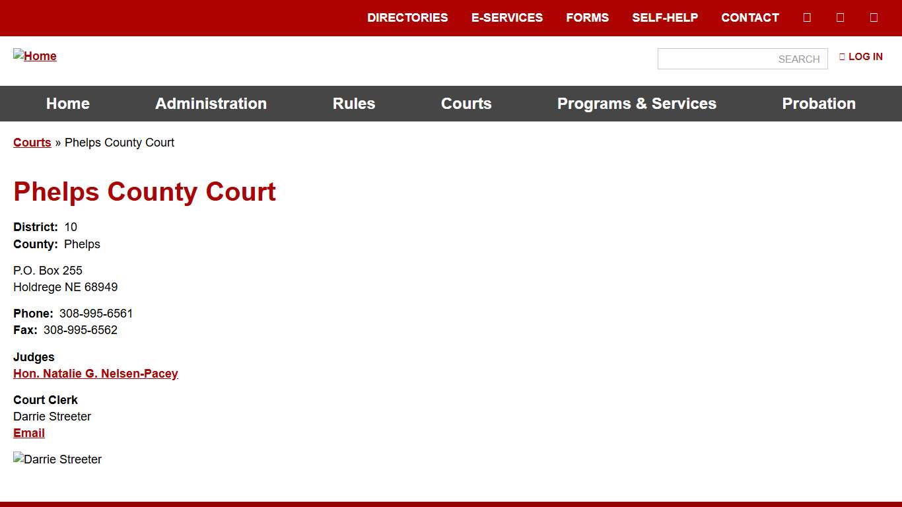Click LOG IN in the header
Image resolution: width=902 pixels, height=507 pixels.
click(x=866, y=57)
